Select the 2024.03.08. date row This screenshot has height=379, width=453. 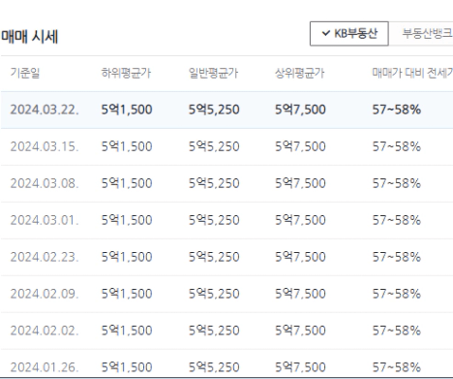226,183
